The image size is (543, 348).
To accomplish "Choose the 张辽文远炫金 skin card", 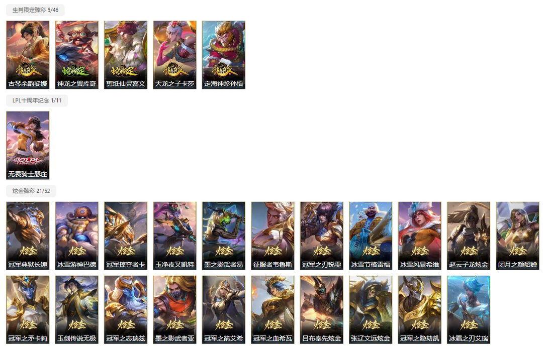I will coord(371,310).
